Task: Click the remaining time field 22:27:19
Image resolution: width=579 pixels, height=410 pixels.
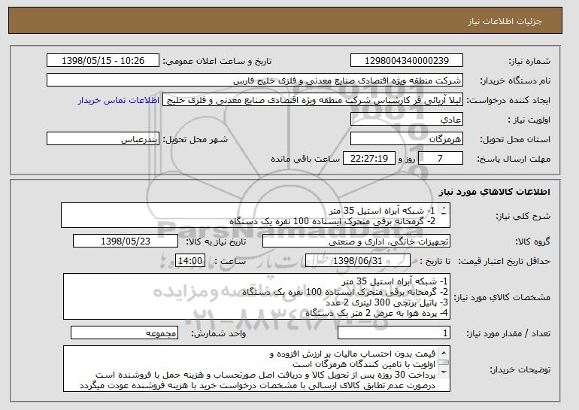Action: 369,159
